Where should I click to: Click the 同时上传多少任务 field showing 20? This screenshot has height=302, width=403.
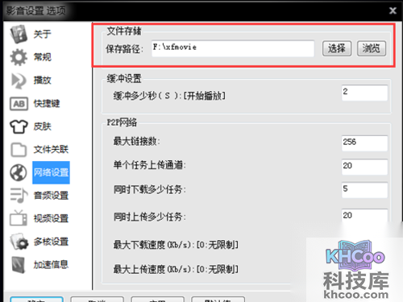[364, 216]
